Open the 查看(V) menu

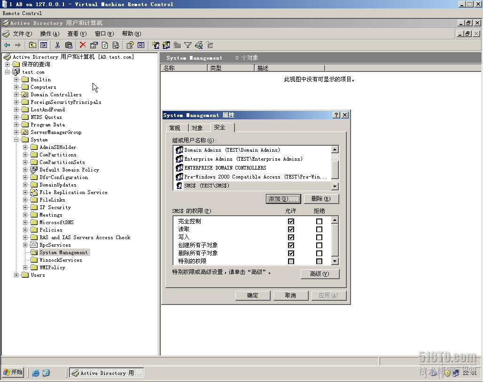coord(77,33)
